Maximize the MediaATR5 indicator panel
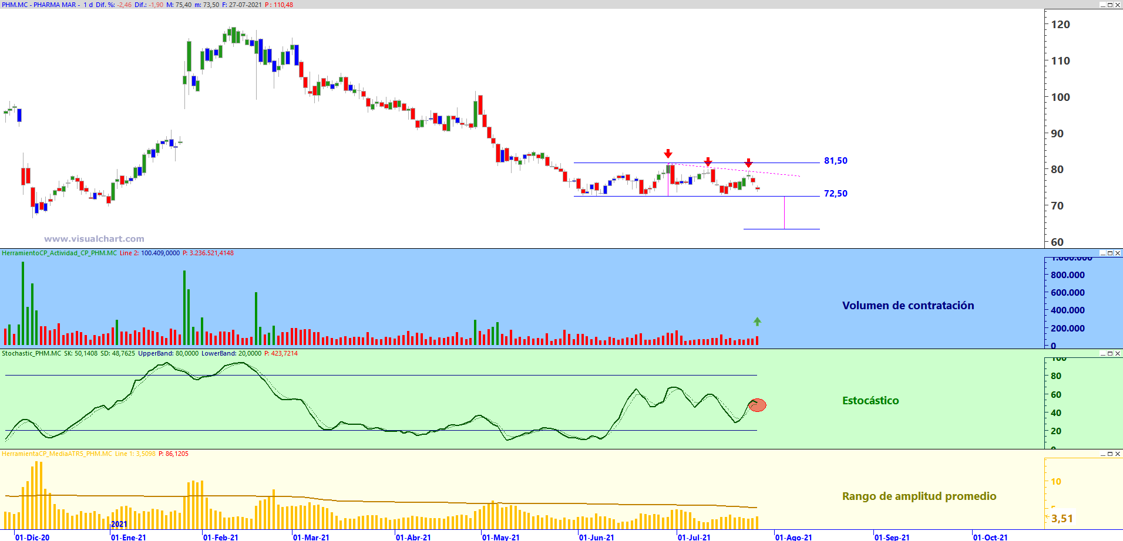Image resolution: width=1123 pixels, height=541 pixels. pyautogui.click(x=1110, y=454)
